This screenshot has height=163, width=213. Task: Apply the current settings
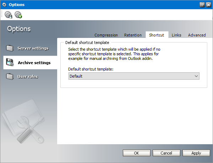point(196,153)
